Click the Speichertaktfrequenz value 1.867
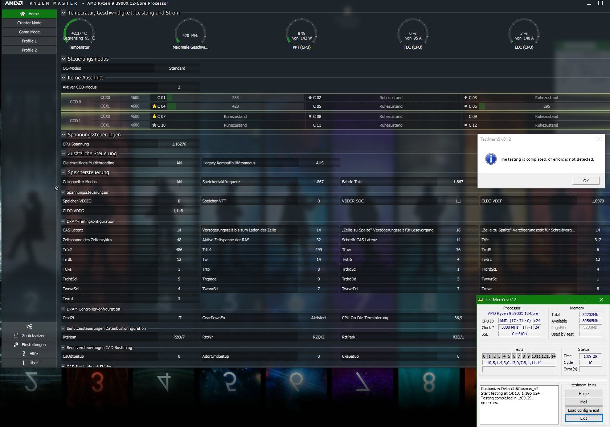 point(319,182)
